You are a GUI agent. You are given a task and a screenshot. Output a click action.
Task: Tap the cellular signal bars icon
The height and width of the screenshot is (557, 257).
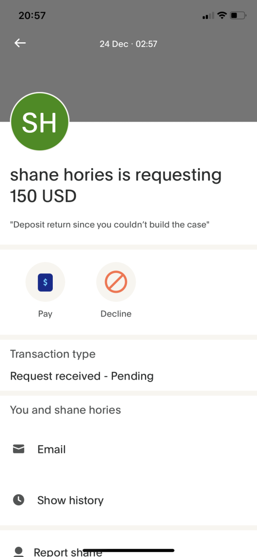pyautogui.click(x=207, y=16)
